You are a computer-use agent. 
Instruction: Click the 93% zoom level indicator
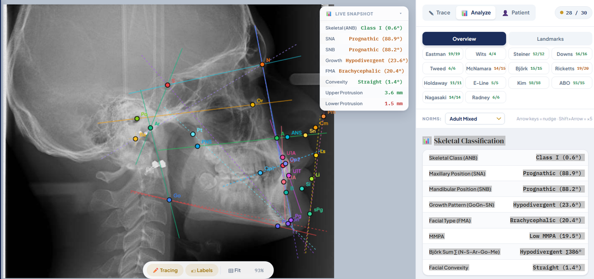259,271
